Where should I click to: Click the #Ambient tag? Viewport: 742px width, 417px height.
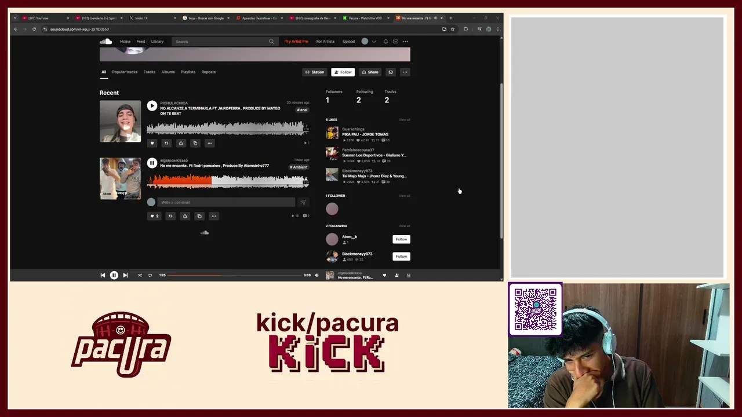(299, 167)
